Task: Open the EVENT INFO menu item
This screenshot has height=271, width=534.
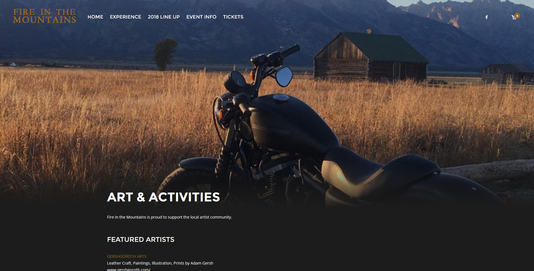Action: (201, 17)
